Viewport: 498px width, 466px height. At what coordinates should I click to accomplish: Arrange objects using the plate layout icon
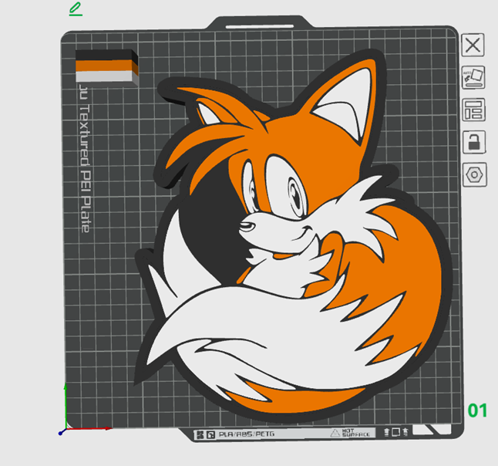[473, 110]
